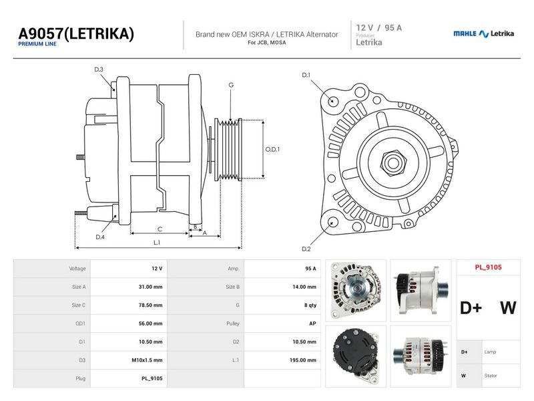Click the red PL_9105 plug header
Viewport: 534px width, 401px height.
489,267
